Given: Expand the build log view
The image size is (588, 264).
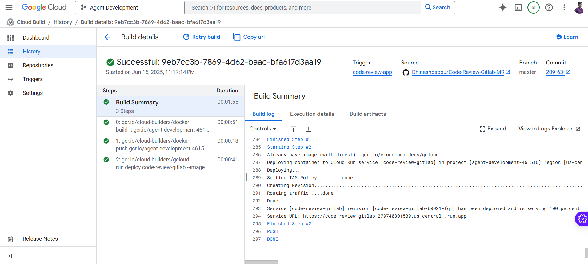Looking at the screenshot, I should [x=493, y=129].
